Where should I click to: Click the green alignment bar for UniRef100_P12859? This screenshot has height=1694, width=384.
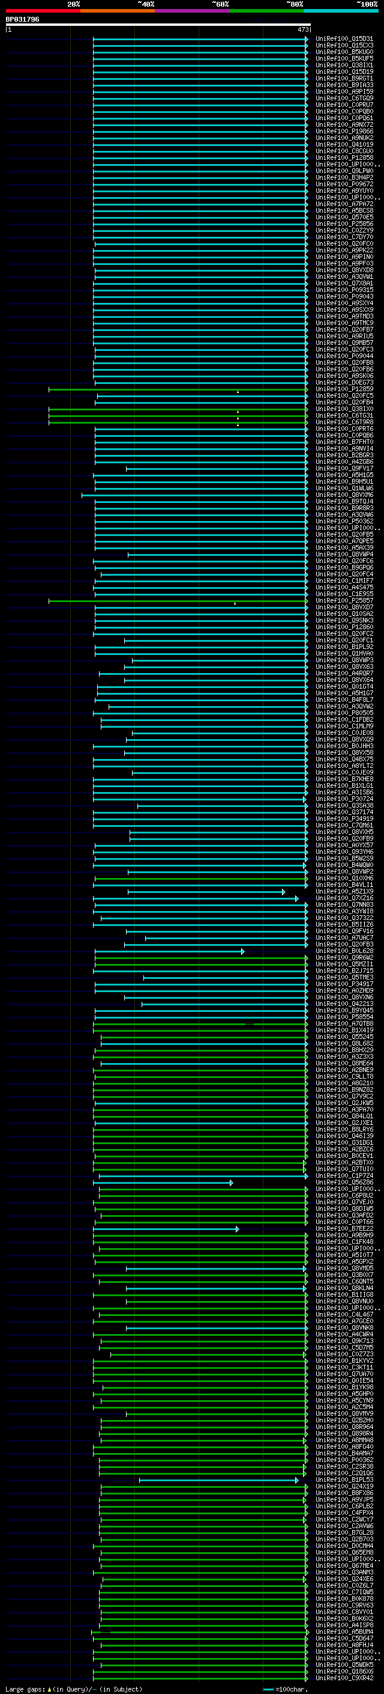pos(178,389)
